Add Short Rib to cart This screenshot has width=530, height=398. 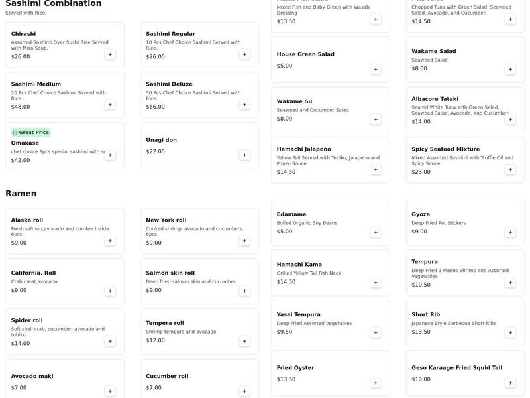[x=510, y=332]
